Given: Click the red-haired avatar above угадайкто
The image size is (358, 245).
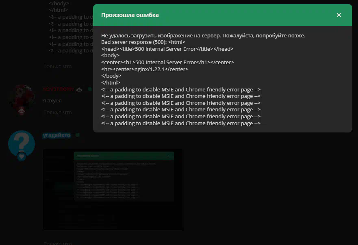Looking at the screenshot, I should click(22, 98).
